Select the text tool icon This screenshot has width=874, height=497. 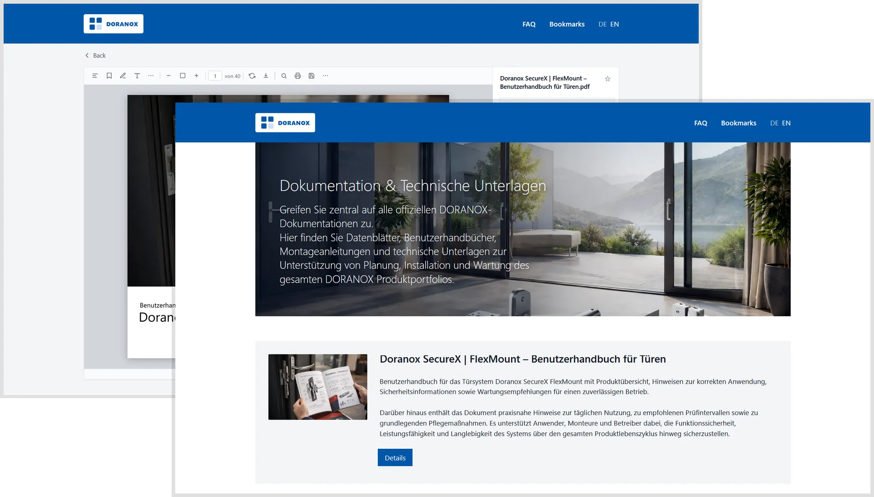[137, 76]
